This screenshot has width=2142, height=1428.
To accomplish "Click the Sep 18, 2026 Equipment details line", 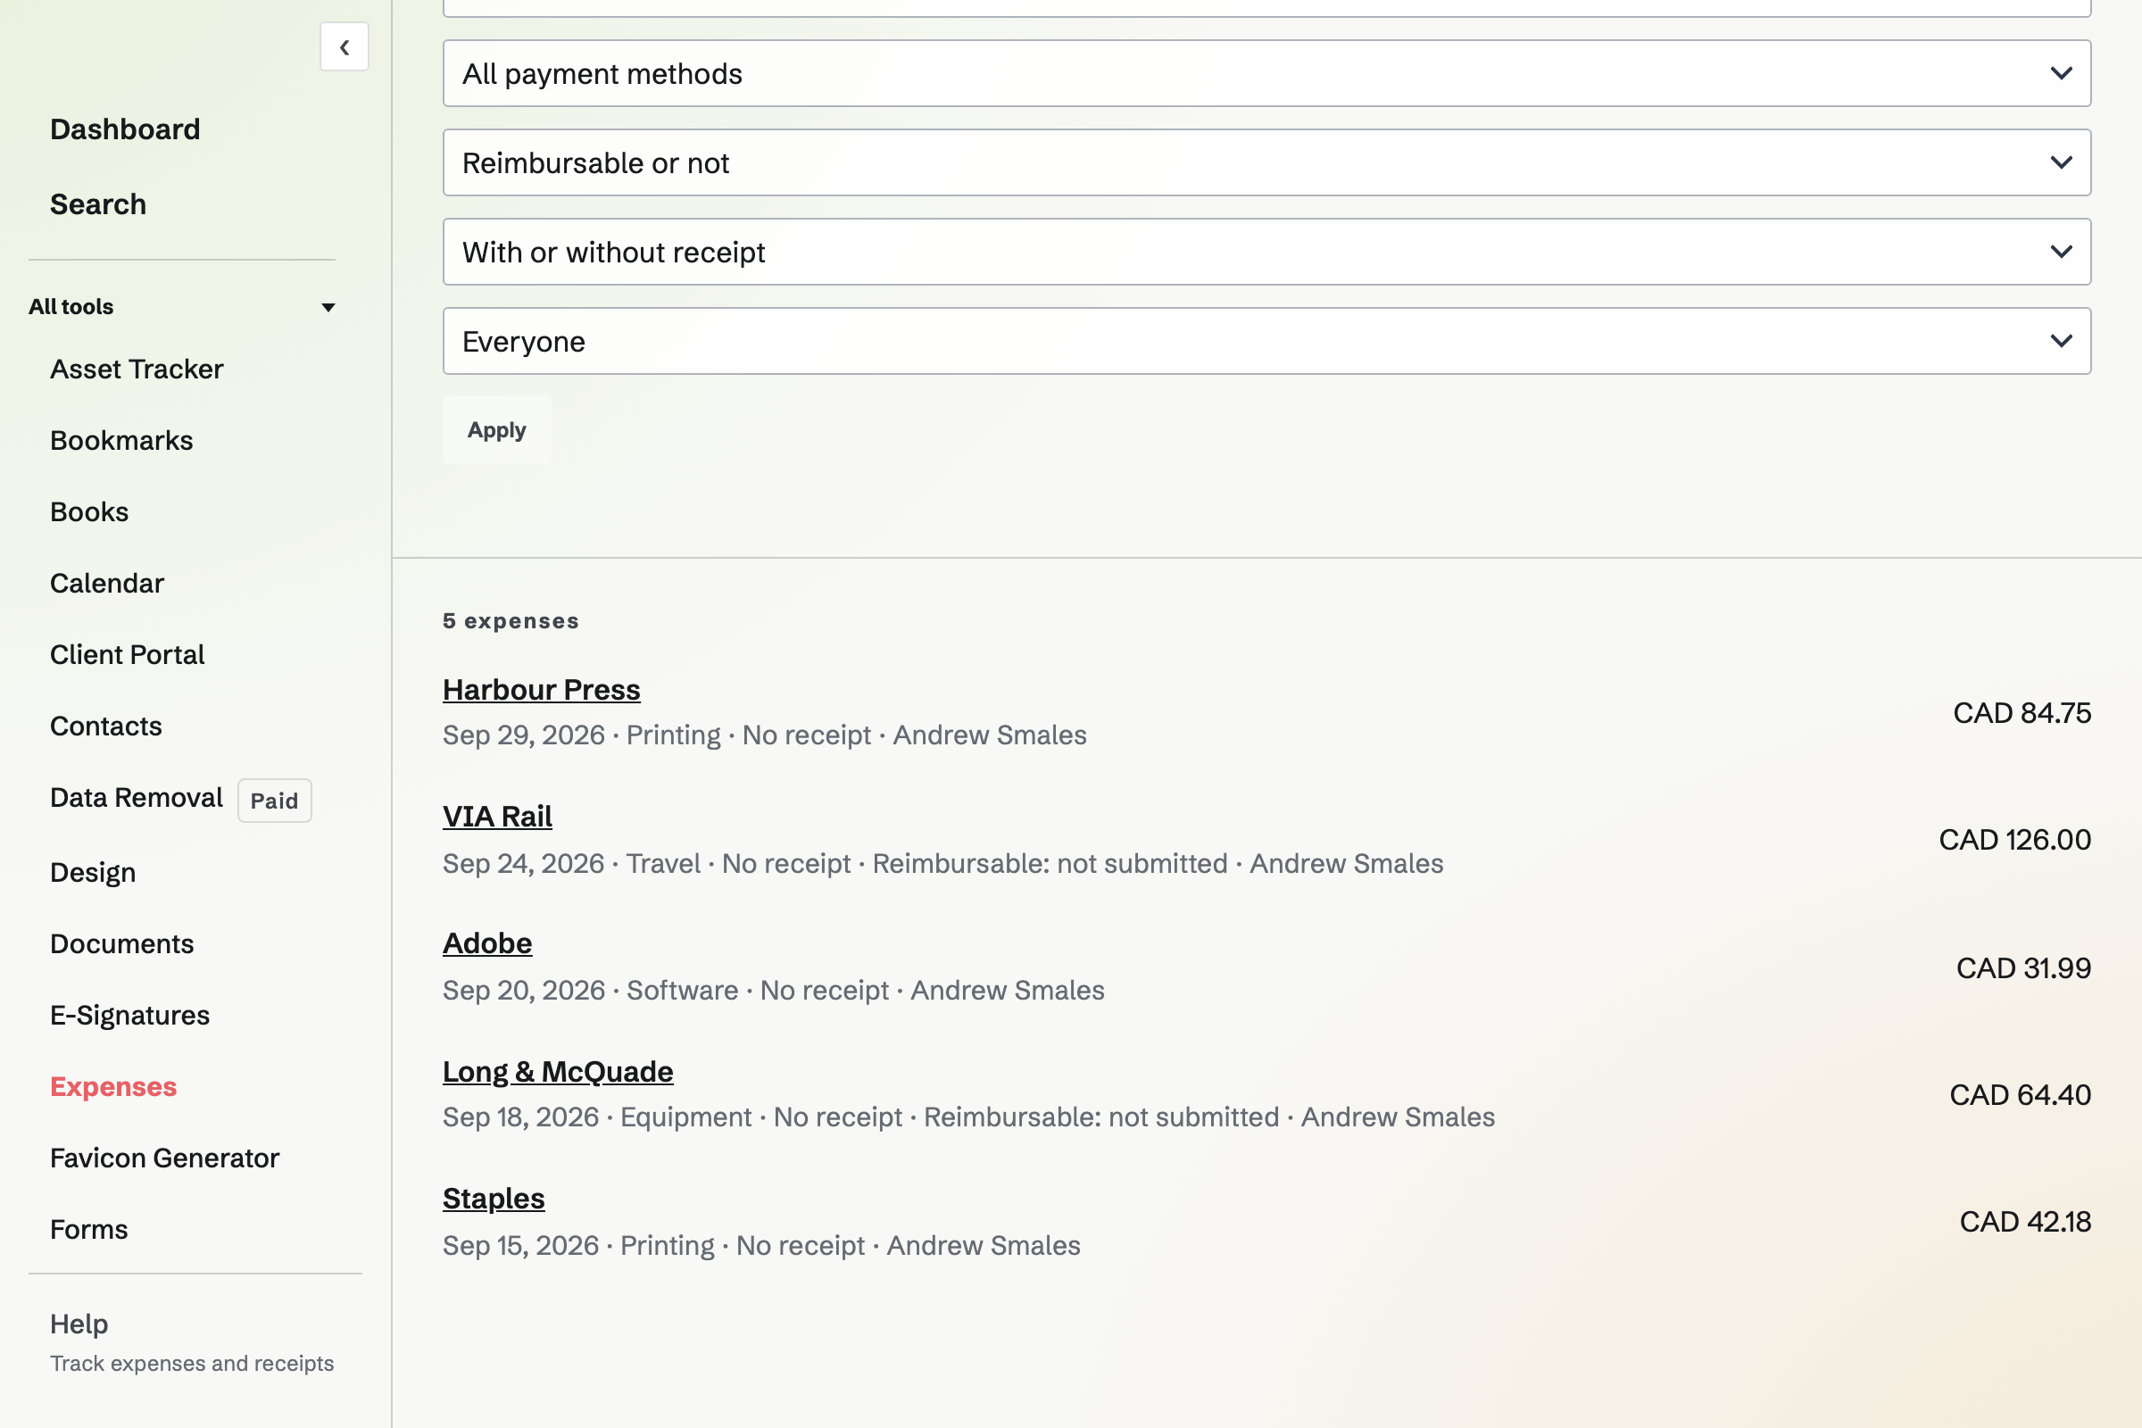I will [x=969, y=1117].
